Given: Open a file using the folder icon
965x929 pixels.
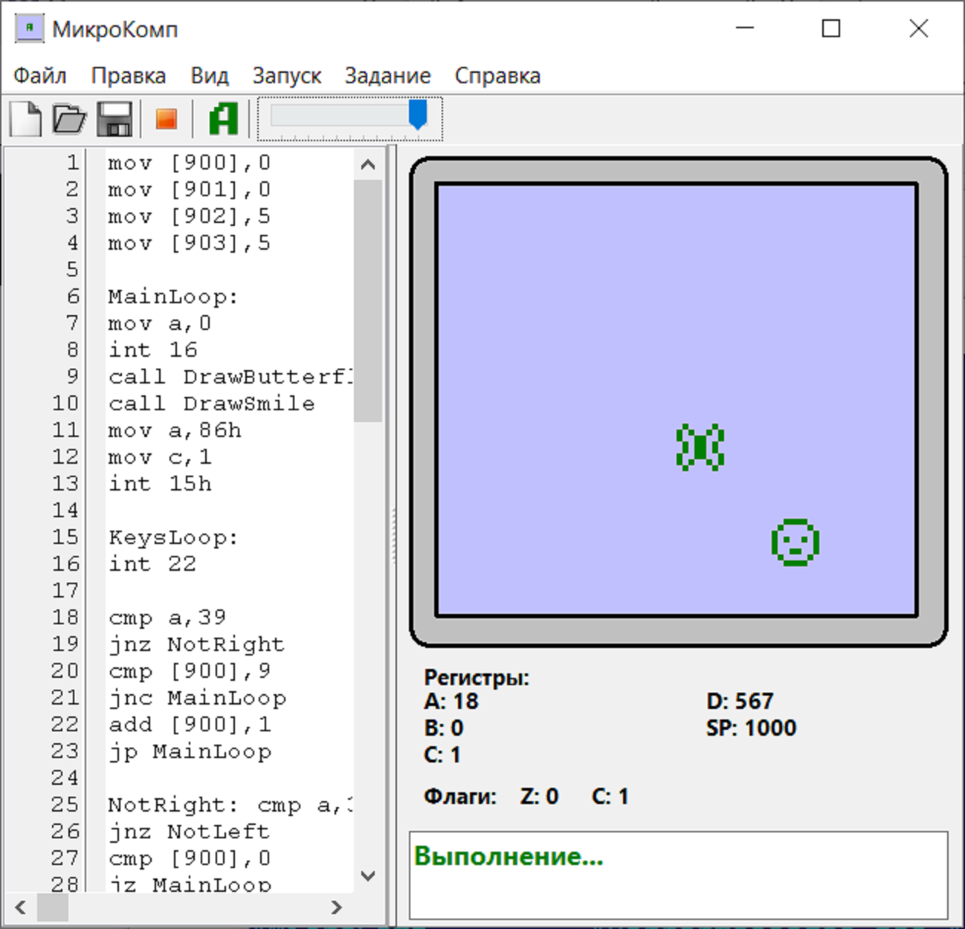Looking at the screenshot, I should coord(70,119).
